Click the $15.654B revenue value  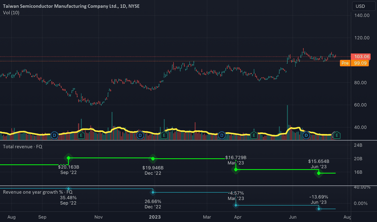[319, 161]
